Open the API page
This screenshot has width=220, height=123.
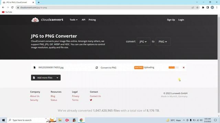pos(83,20)
